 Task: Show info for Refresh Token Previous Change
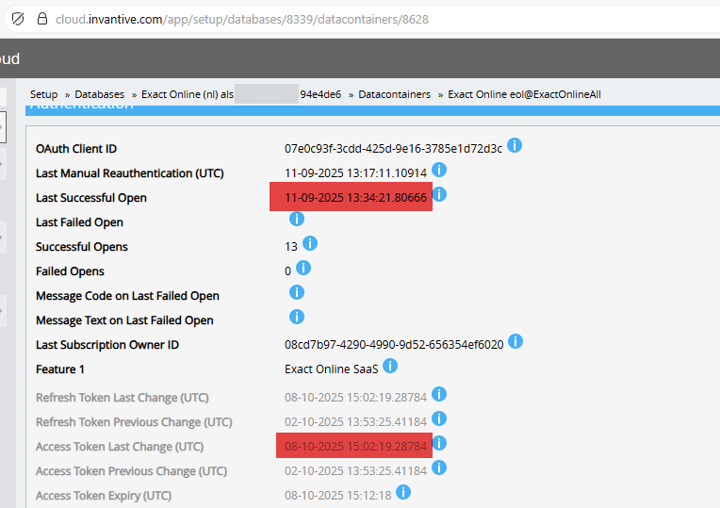[x=439, y=419]
